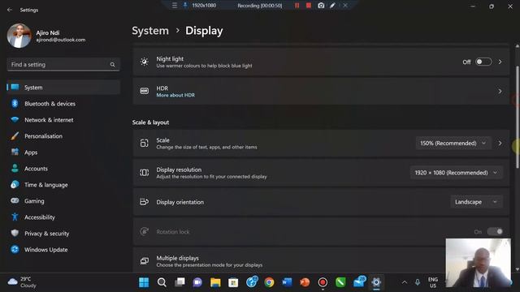
Task: Open the Scale 150% dropdown
Action: pos(453,144)
